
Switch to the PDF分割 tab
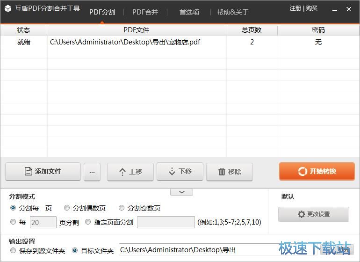pos(102,12)
